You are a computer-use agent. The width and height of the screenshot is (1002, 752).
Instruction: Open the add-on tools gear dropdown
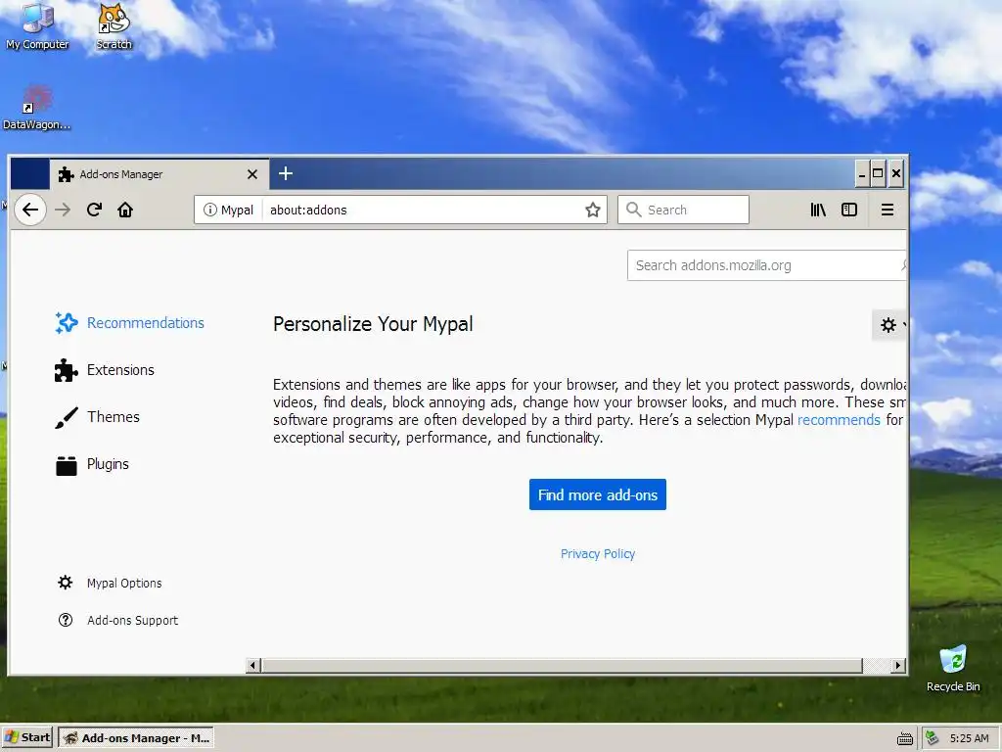(x=889, y=325)
